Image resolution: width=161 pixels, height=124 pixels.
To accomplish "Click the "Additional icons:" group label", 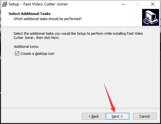I will coord(26,47).
